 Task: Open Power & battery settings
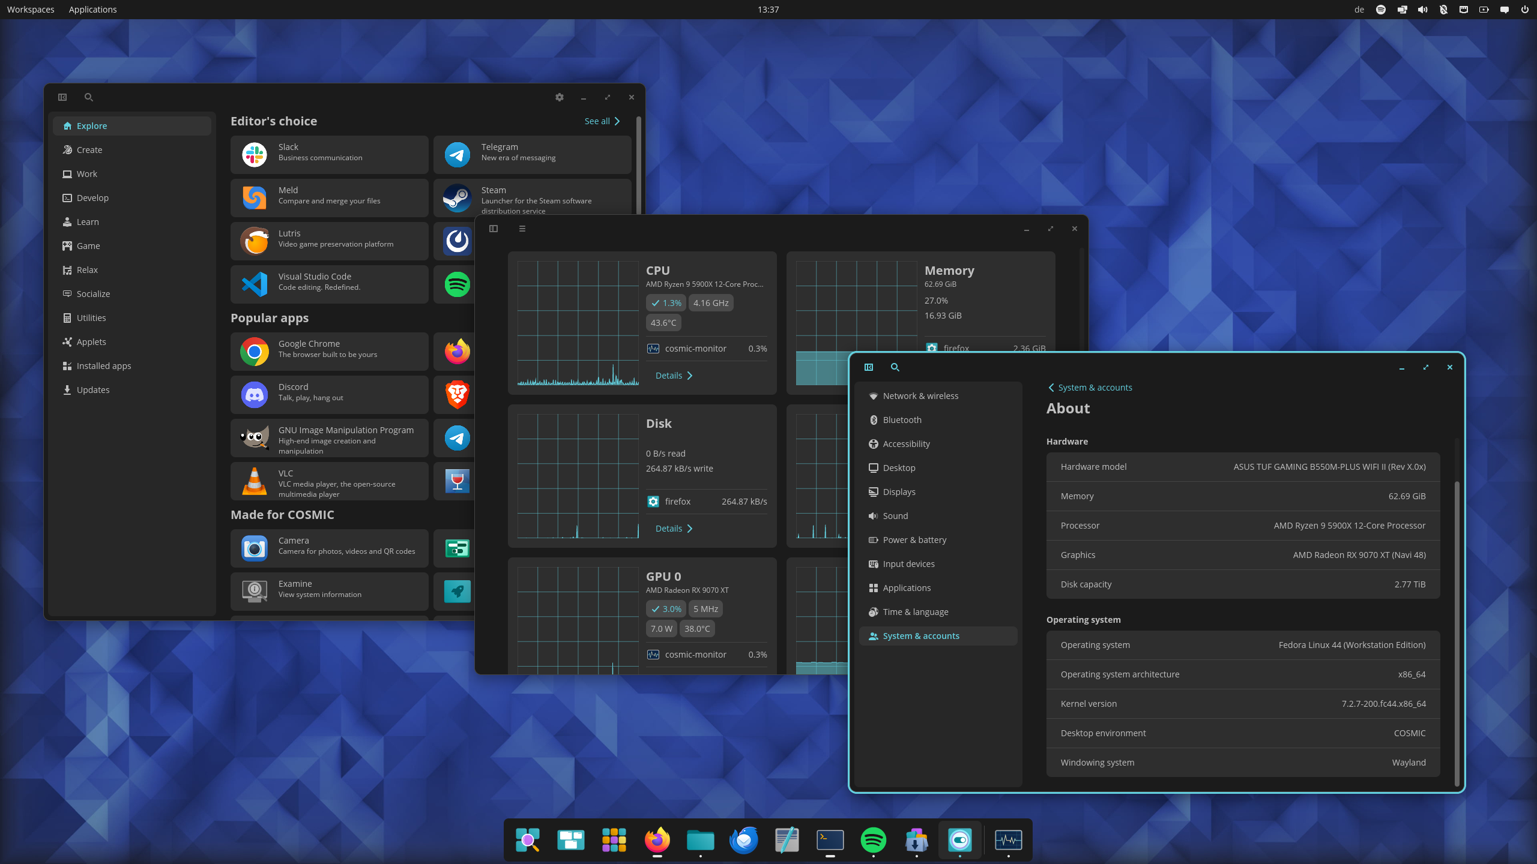click(938, 540)
